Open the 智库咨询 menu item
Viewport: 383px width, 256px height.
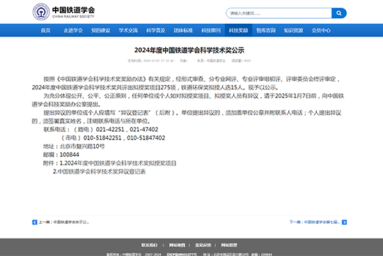pos(266,31)
